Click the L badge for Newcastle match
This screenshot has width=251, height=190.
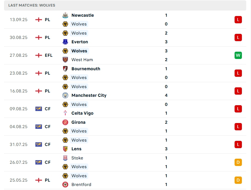click(238, 20)
